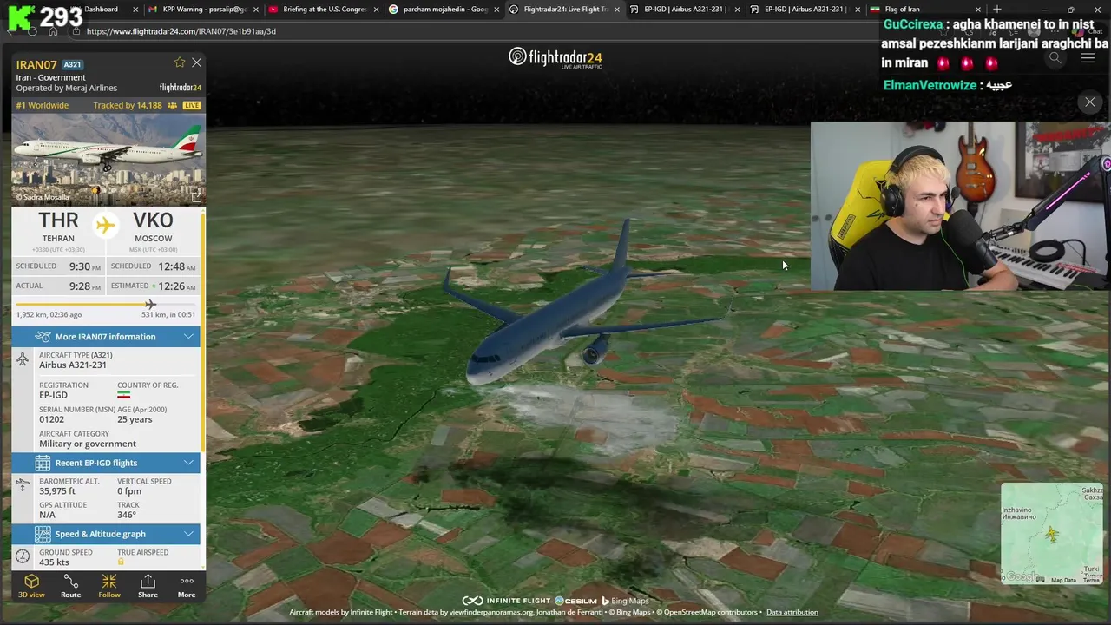
Task: Open a new browser tab
Action: [997, 10]
